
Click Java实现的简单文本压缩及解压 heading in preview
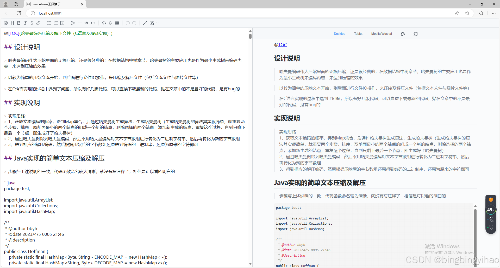320,183
